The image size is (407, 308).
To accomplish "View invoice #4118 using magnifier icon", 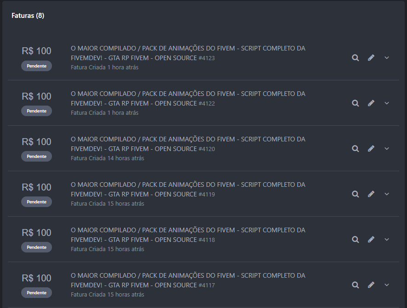I will (355, 240).
